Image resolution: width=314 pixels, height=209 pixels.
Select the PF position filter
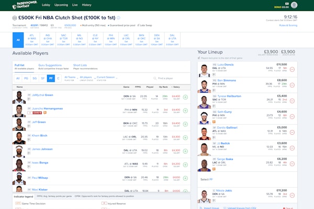coord(51,78)
